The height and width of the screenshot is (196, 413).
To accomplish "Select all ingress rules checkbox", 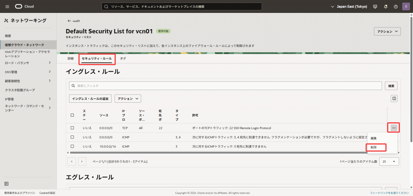I will (72, 115).
